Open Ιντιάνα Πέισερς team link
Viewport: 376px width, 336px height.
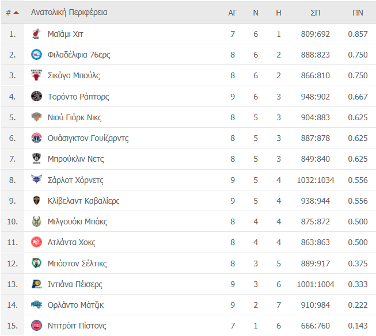pyautogui.click(x=75, y=284)
